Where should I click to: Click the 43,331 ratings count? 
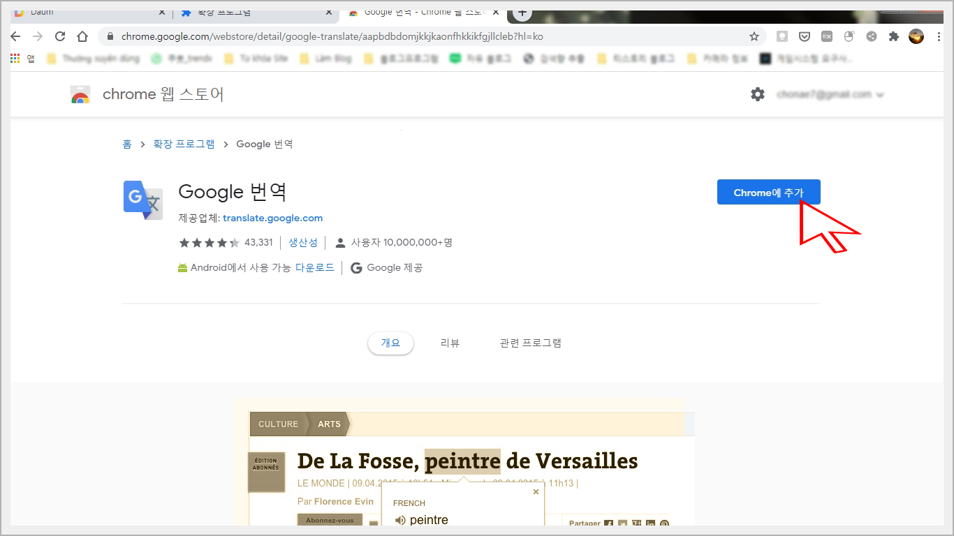click(258, 243)
